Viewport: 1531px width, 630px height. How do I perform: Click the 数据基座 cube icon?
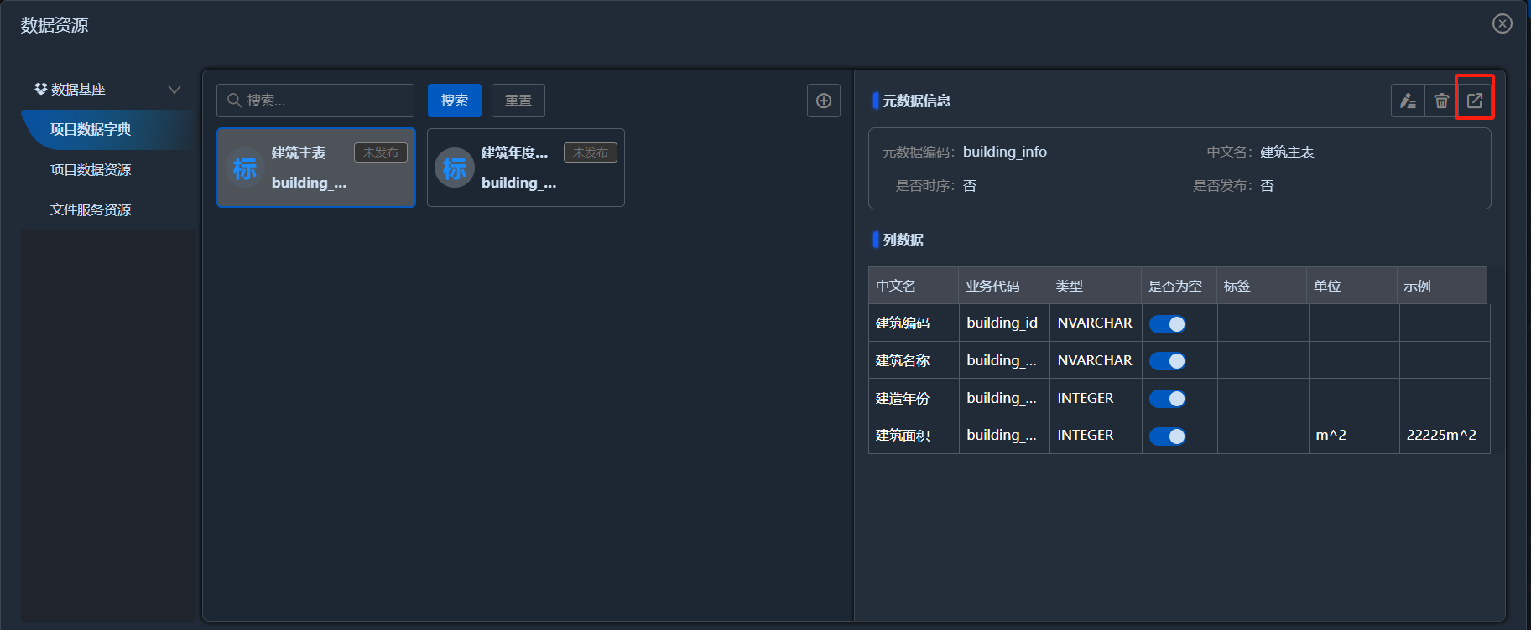(x=40, y=89)
